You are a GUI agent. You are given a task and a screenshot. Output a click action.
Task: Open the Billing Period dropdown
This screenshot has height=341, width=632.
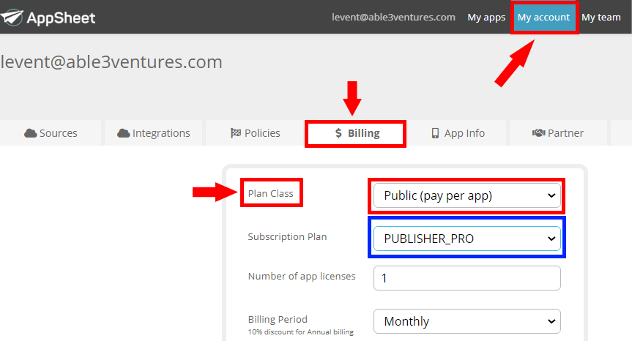[x=466, y=321]
